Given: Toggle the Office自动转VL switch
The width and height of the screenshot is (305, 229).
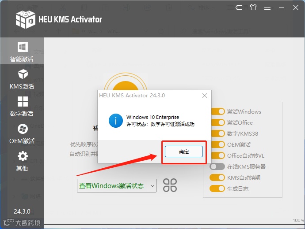Looking at the screenshot, I should pyautogui.click(x=217, y=155).
